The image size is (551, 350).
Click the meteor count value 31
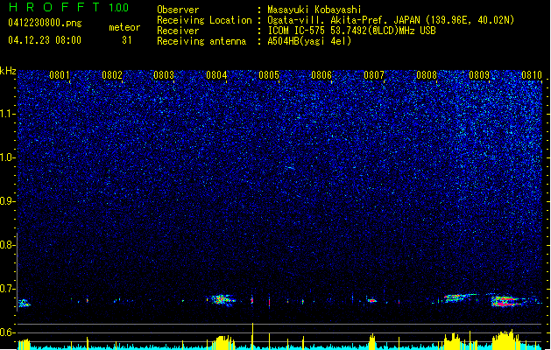click(127, 40)
